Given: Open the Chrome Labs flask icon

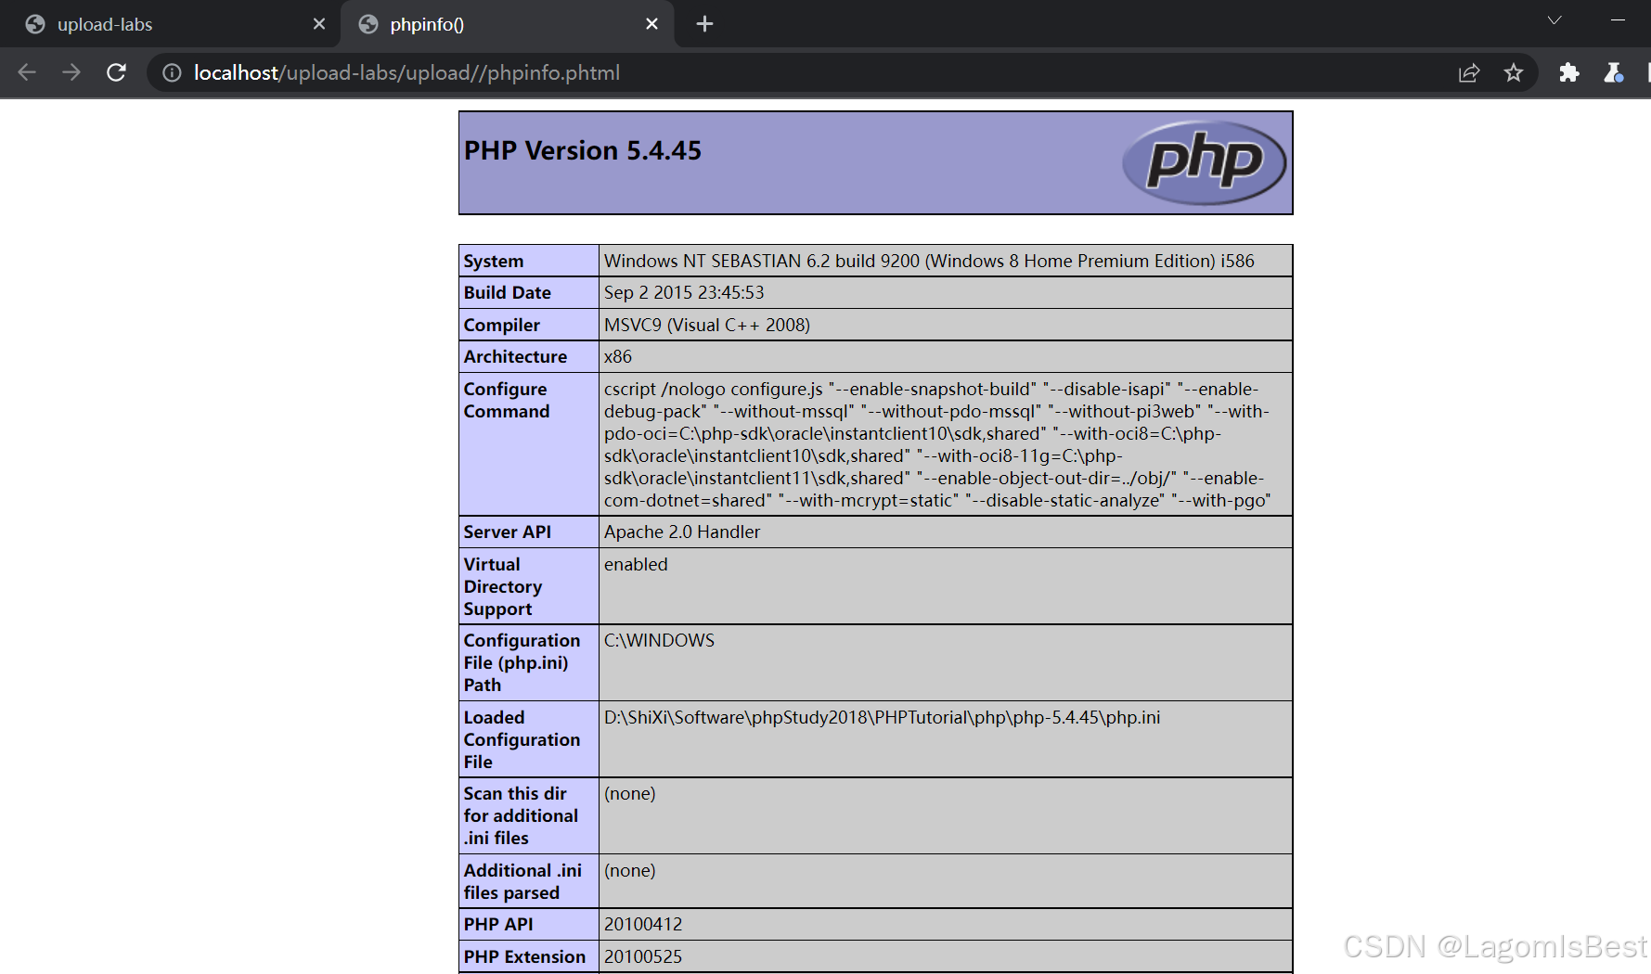Looking at the screenshot, I should tap(1614, 72).
